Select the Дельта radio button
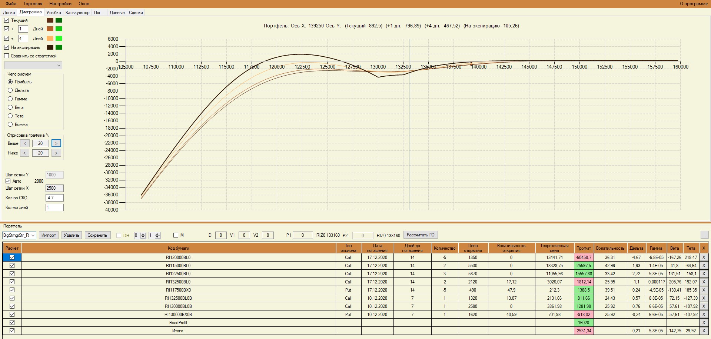This screenshot has height=339, width=711. tap(10, 90)
